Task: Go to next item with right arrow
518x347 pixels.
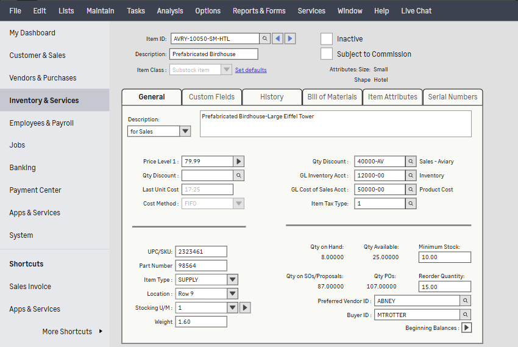Action: click(290, 38)
